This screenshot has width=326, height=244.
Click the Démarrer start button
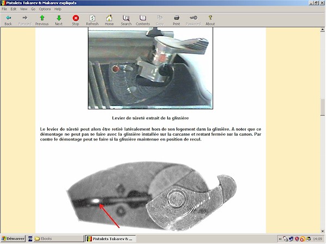coord(13,239)
